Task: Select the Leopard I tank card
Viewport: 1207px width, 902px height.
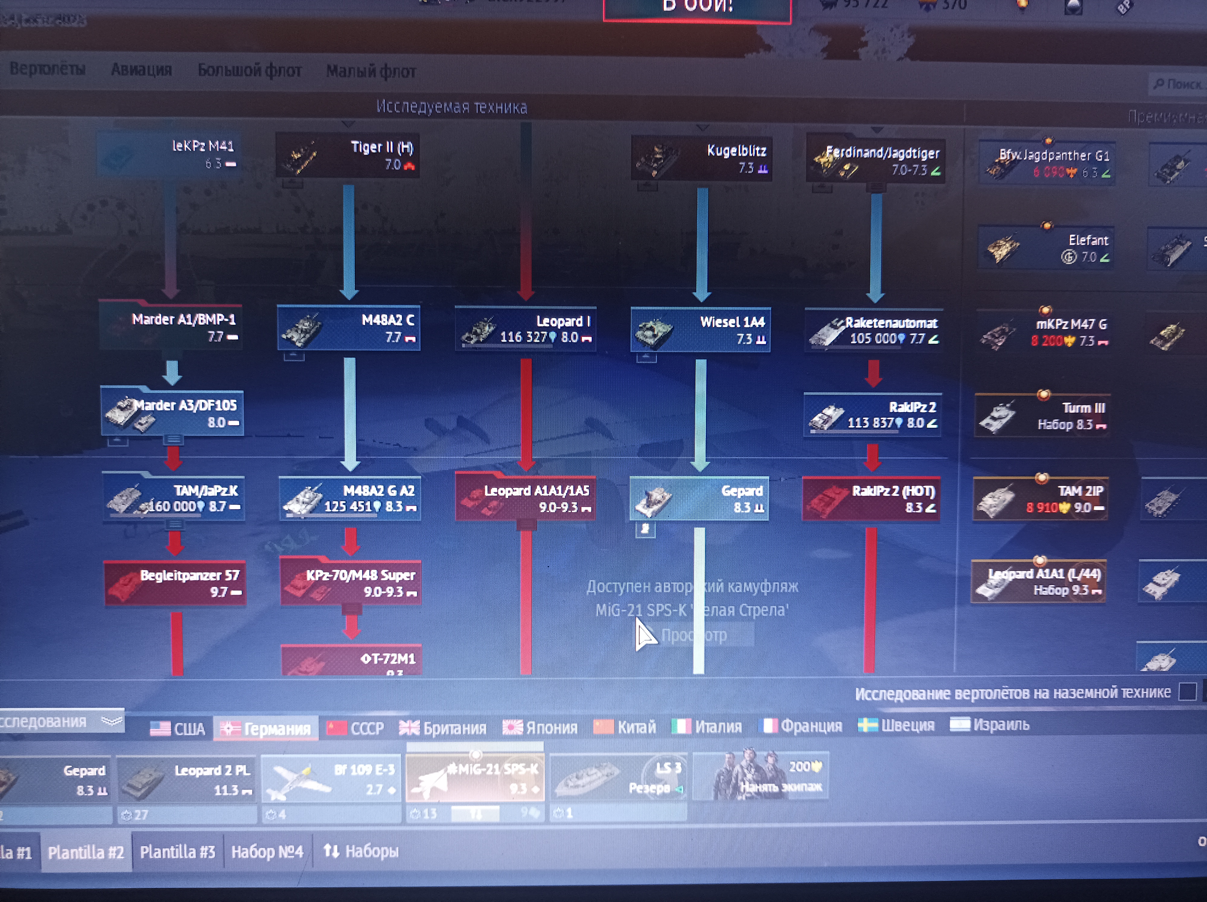Action: click(525, 329)
